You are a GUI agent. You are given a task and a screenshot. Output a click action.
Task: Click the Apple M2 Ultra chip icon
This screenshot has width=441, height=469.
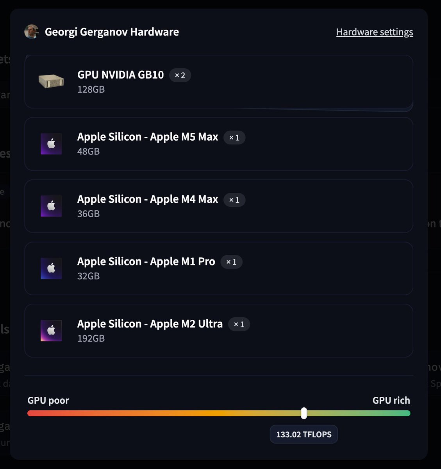(x=51, y=331)
